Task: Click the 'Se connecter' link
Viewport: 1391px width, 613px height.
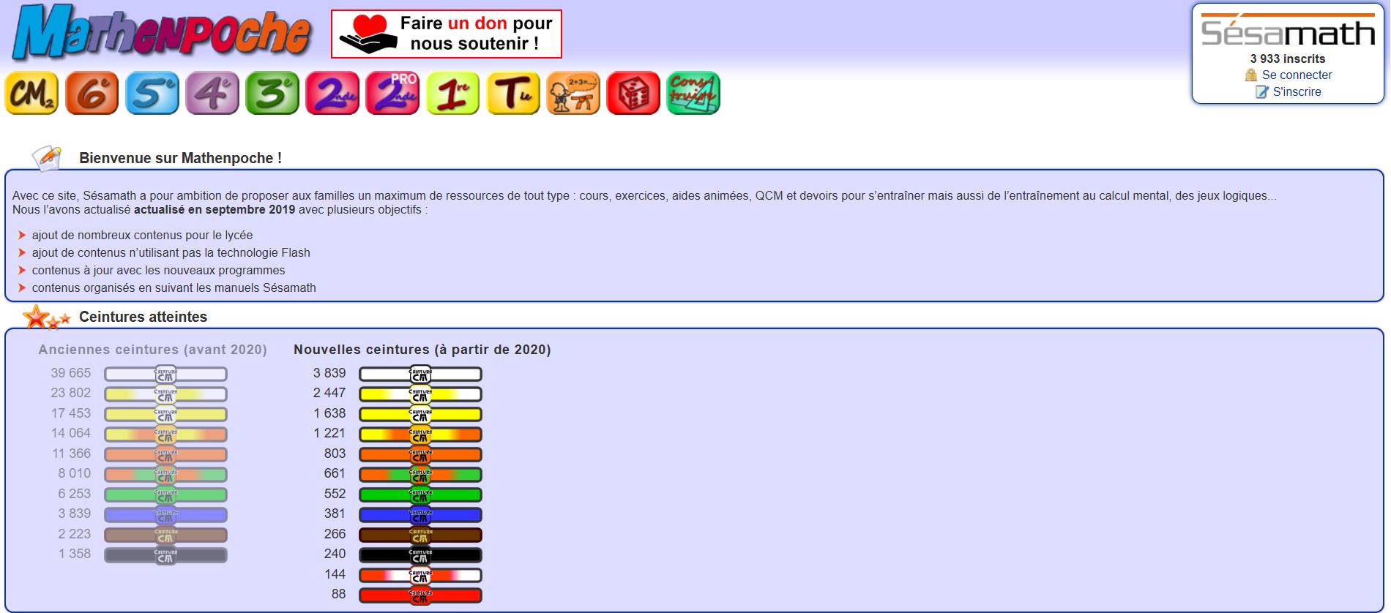Action: click(1297, 75)
